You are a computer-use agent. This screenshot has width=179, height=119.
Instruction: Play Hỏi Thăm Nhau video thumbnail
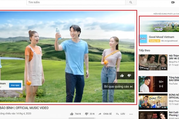coord(153,62)
